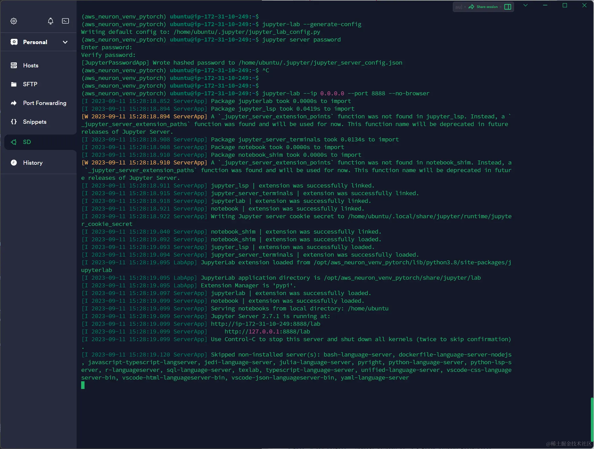Click the History clock icon

14,163
